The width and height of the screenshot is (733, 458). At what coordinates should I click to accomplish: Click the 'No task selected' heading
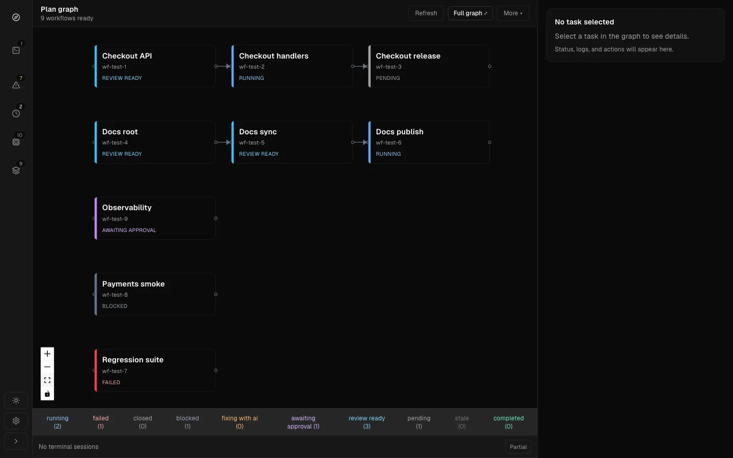pyautogui.click(x=584, y=22)
